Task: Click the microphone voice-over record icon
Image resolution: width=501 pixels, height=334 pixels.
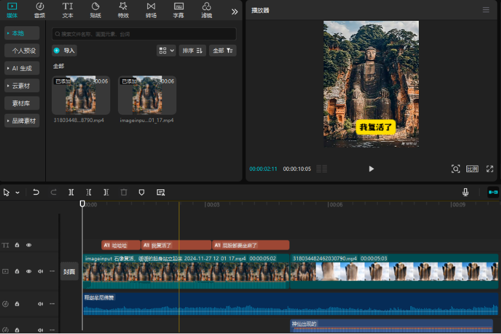Action: (465, 192)
